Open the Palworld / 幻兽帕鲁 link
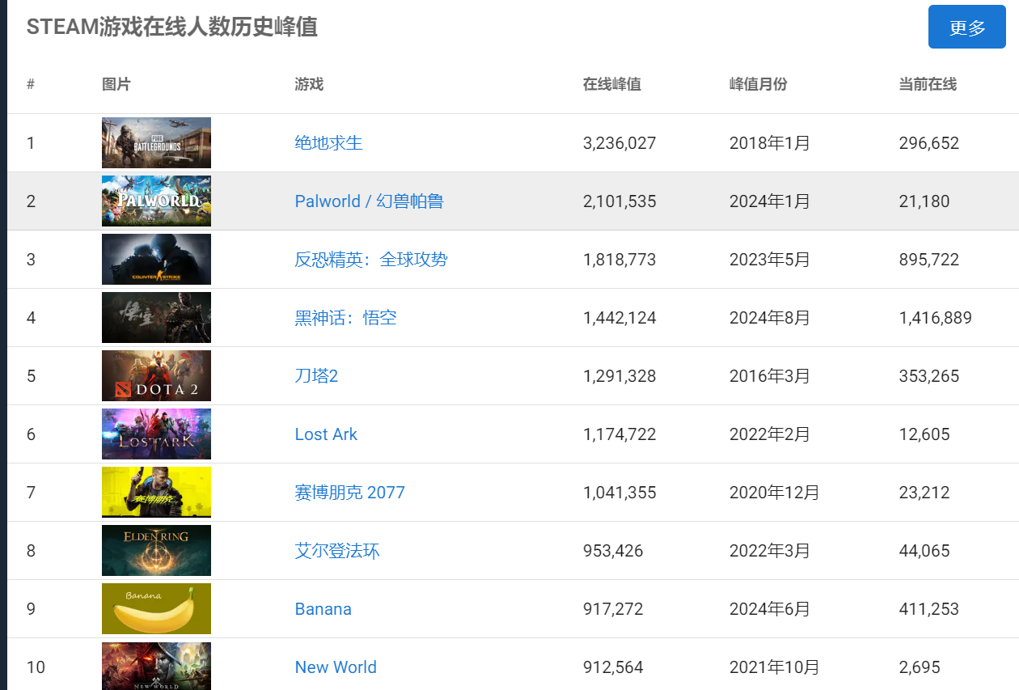Image resolution: width=1019 pixels, height=690 pixels. [369, 201]
